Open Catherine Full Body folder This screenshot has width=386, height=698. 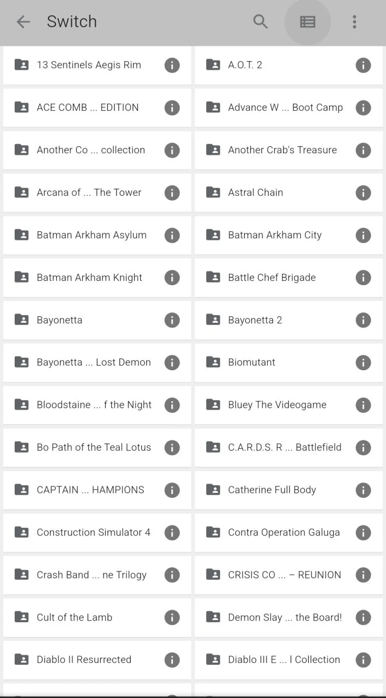pos(288,490)
